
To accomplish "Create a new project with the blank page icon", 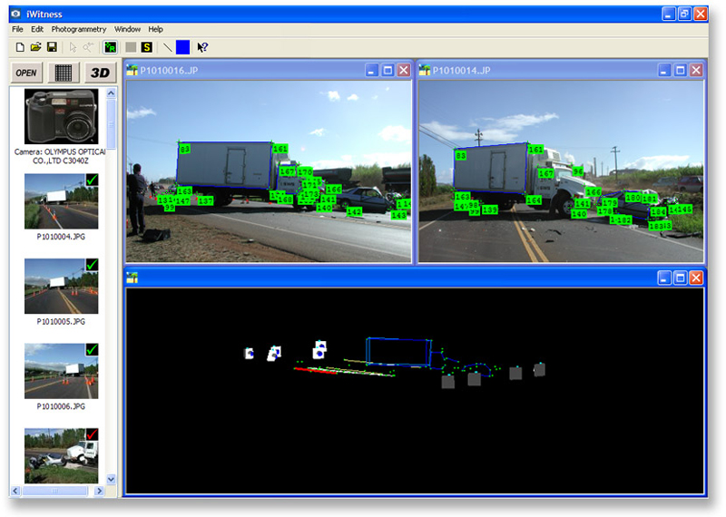I will click(x=20, y=47).
